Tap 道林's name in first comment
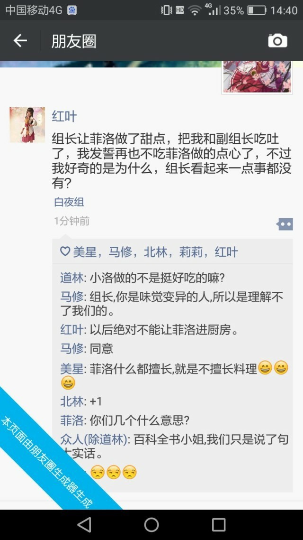Viewport: 303px width, 540px height. click(72, 278)
